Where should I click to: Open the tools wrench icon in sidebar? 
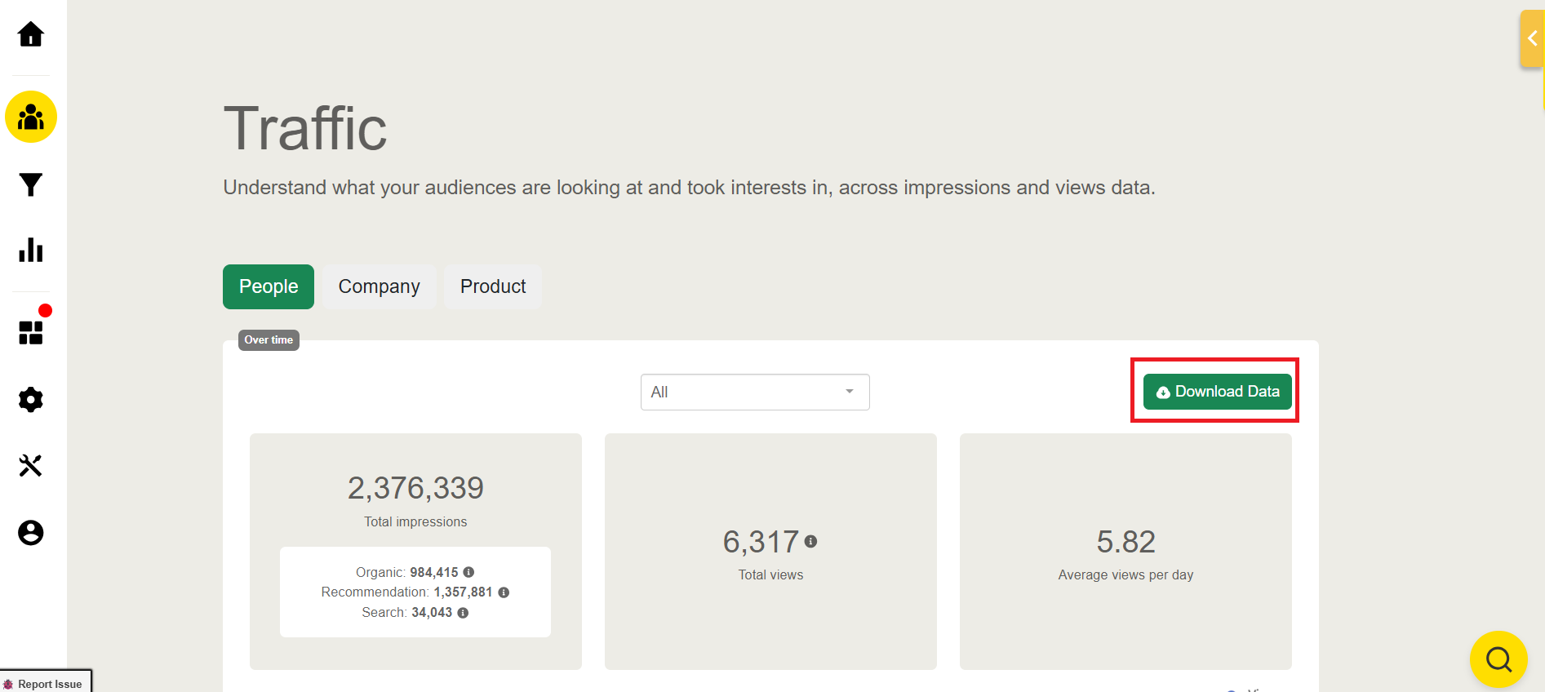coord(31,465)
